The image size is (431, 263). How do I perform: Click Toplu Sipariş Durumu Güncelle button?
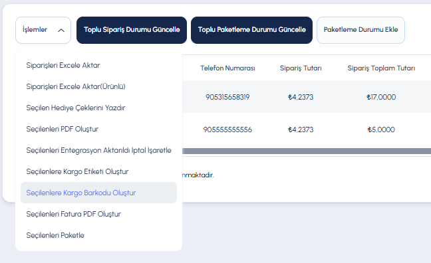pyautogui.click(x=132, y=30)
